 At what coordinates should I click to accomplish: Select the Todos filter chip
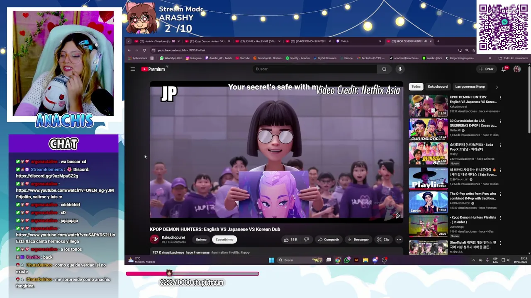tap(416, 87)
